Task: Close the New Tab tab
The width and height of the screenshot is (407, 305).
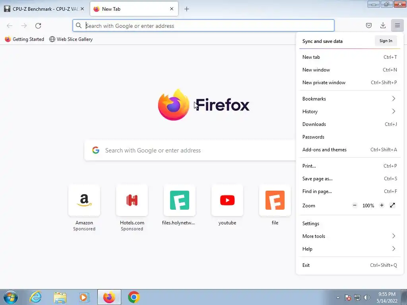Action: [x=172, y=9]
